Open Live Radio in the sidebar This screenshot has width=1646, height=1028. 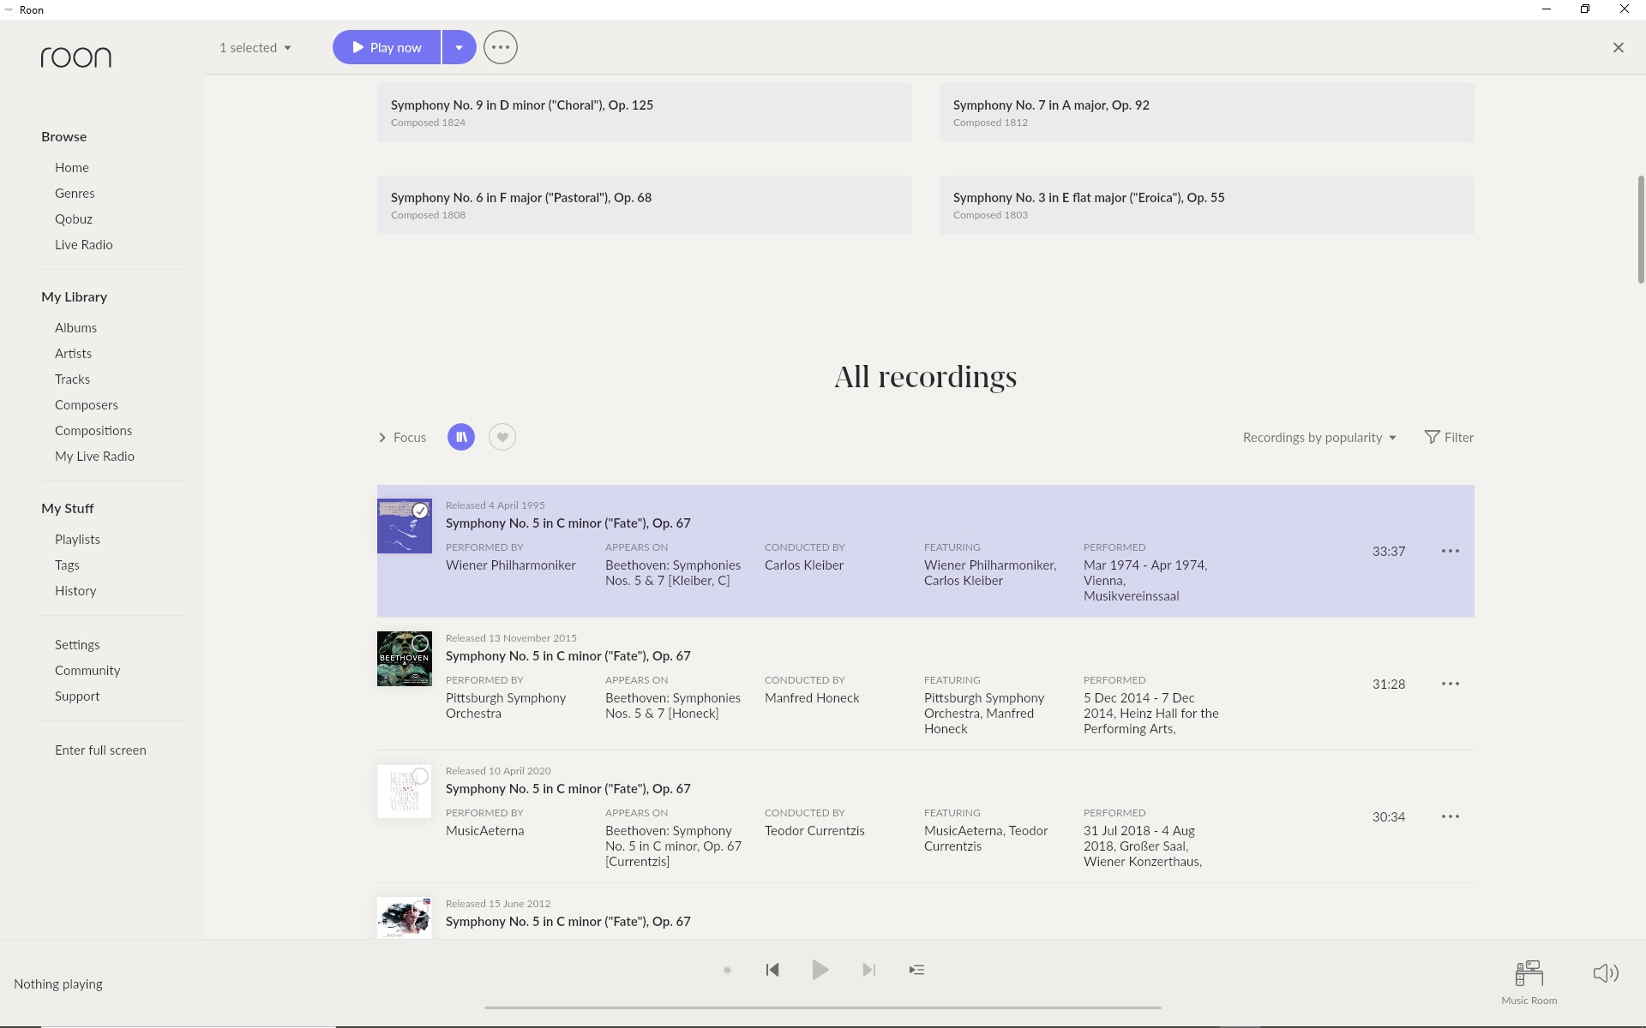pyautogui.click(x=84, y=245)
